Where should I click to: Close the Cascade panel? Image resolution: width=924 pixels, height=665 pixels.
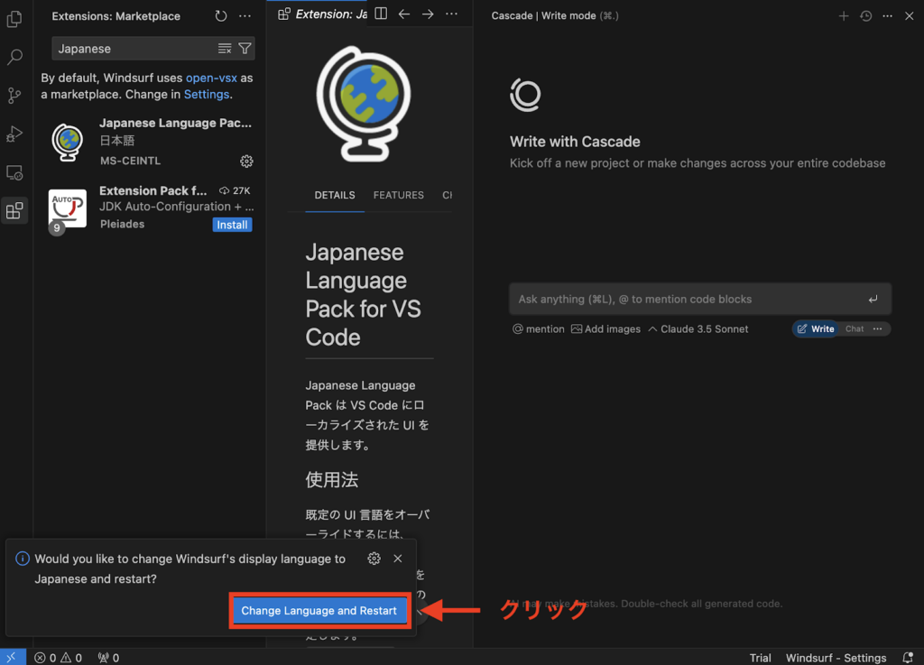point(910,16)
